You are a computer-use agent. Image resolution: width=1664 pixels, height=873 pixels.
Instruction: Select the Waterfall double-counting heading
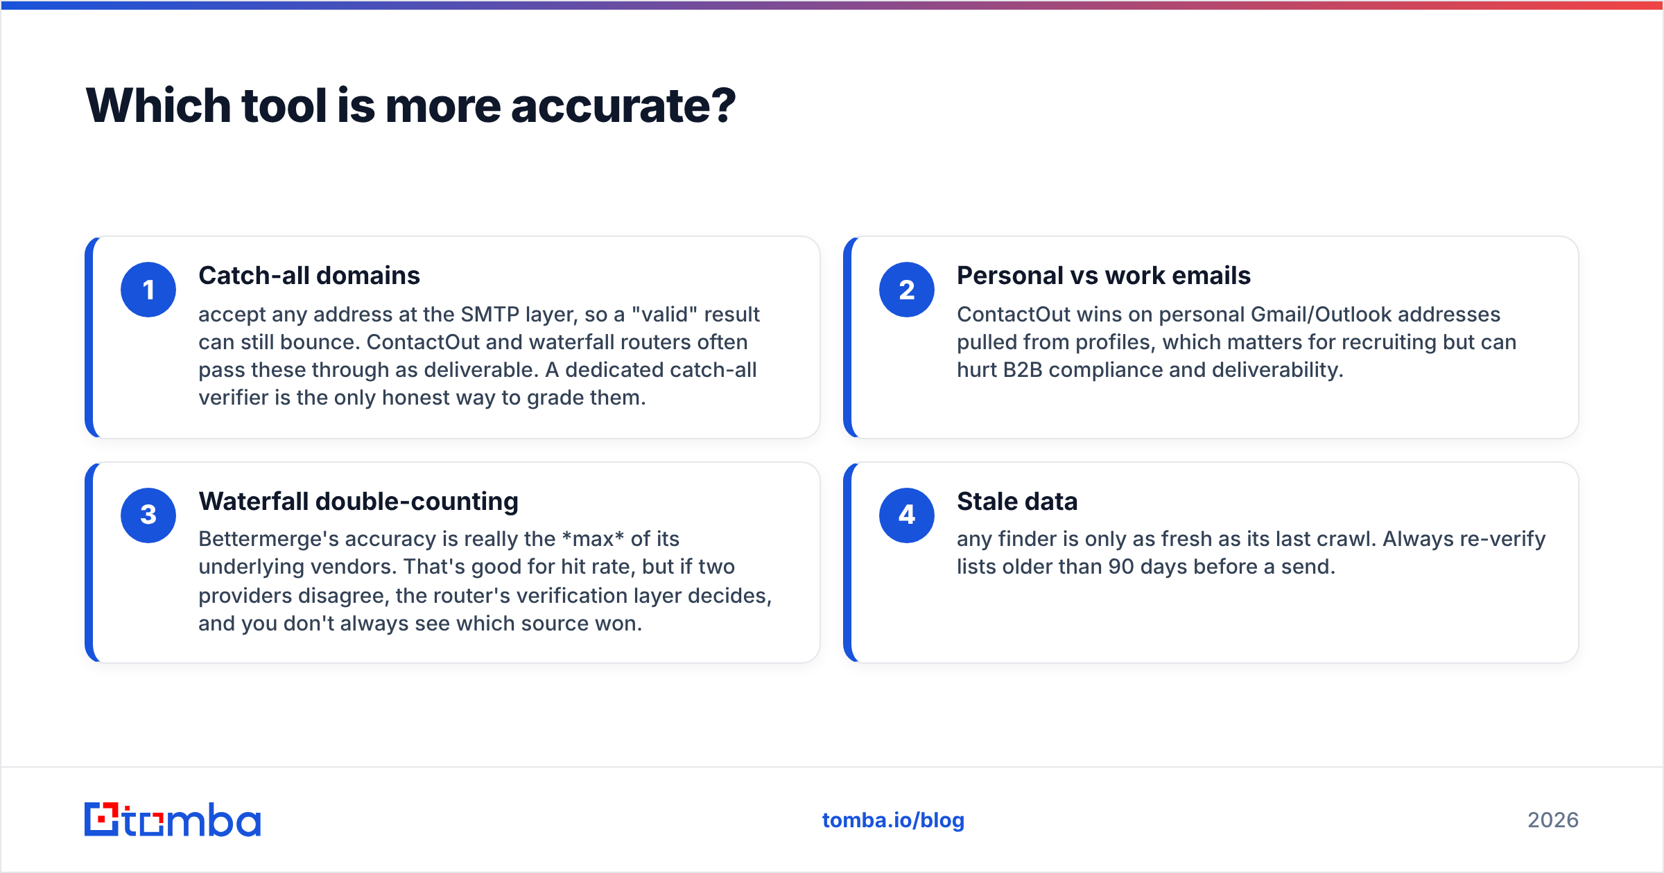(x=358, y=502)
